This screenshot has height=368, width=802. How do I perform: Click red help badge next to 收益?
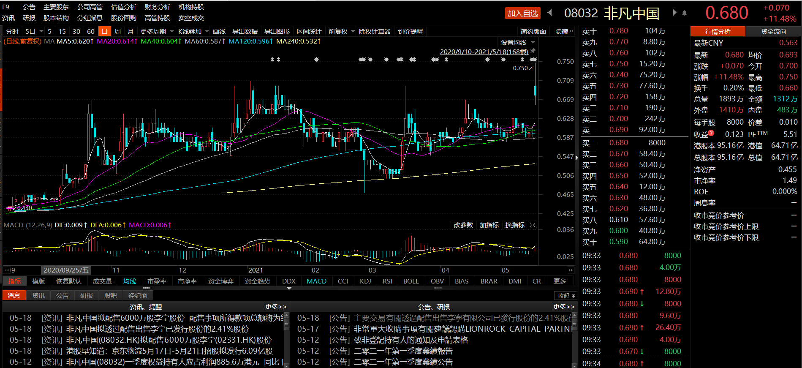pyautogui.click(x=711, y=133)
